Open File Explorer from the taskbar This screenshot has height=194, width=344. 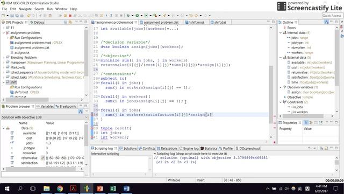[x=47, y=189]
